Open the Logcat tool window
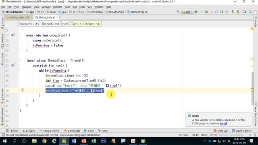The height and width of the screenshot is (145, 258). pos(29,130)
